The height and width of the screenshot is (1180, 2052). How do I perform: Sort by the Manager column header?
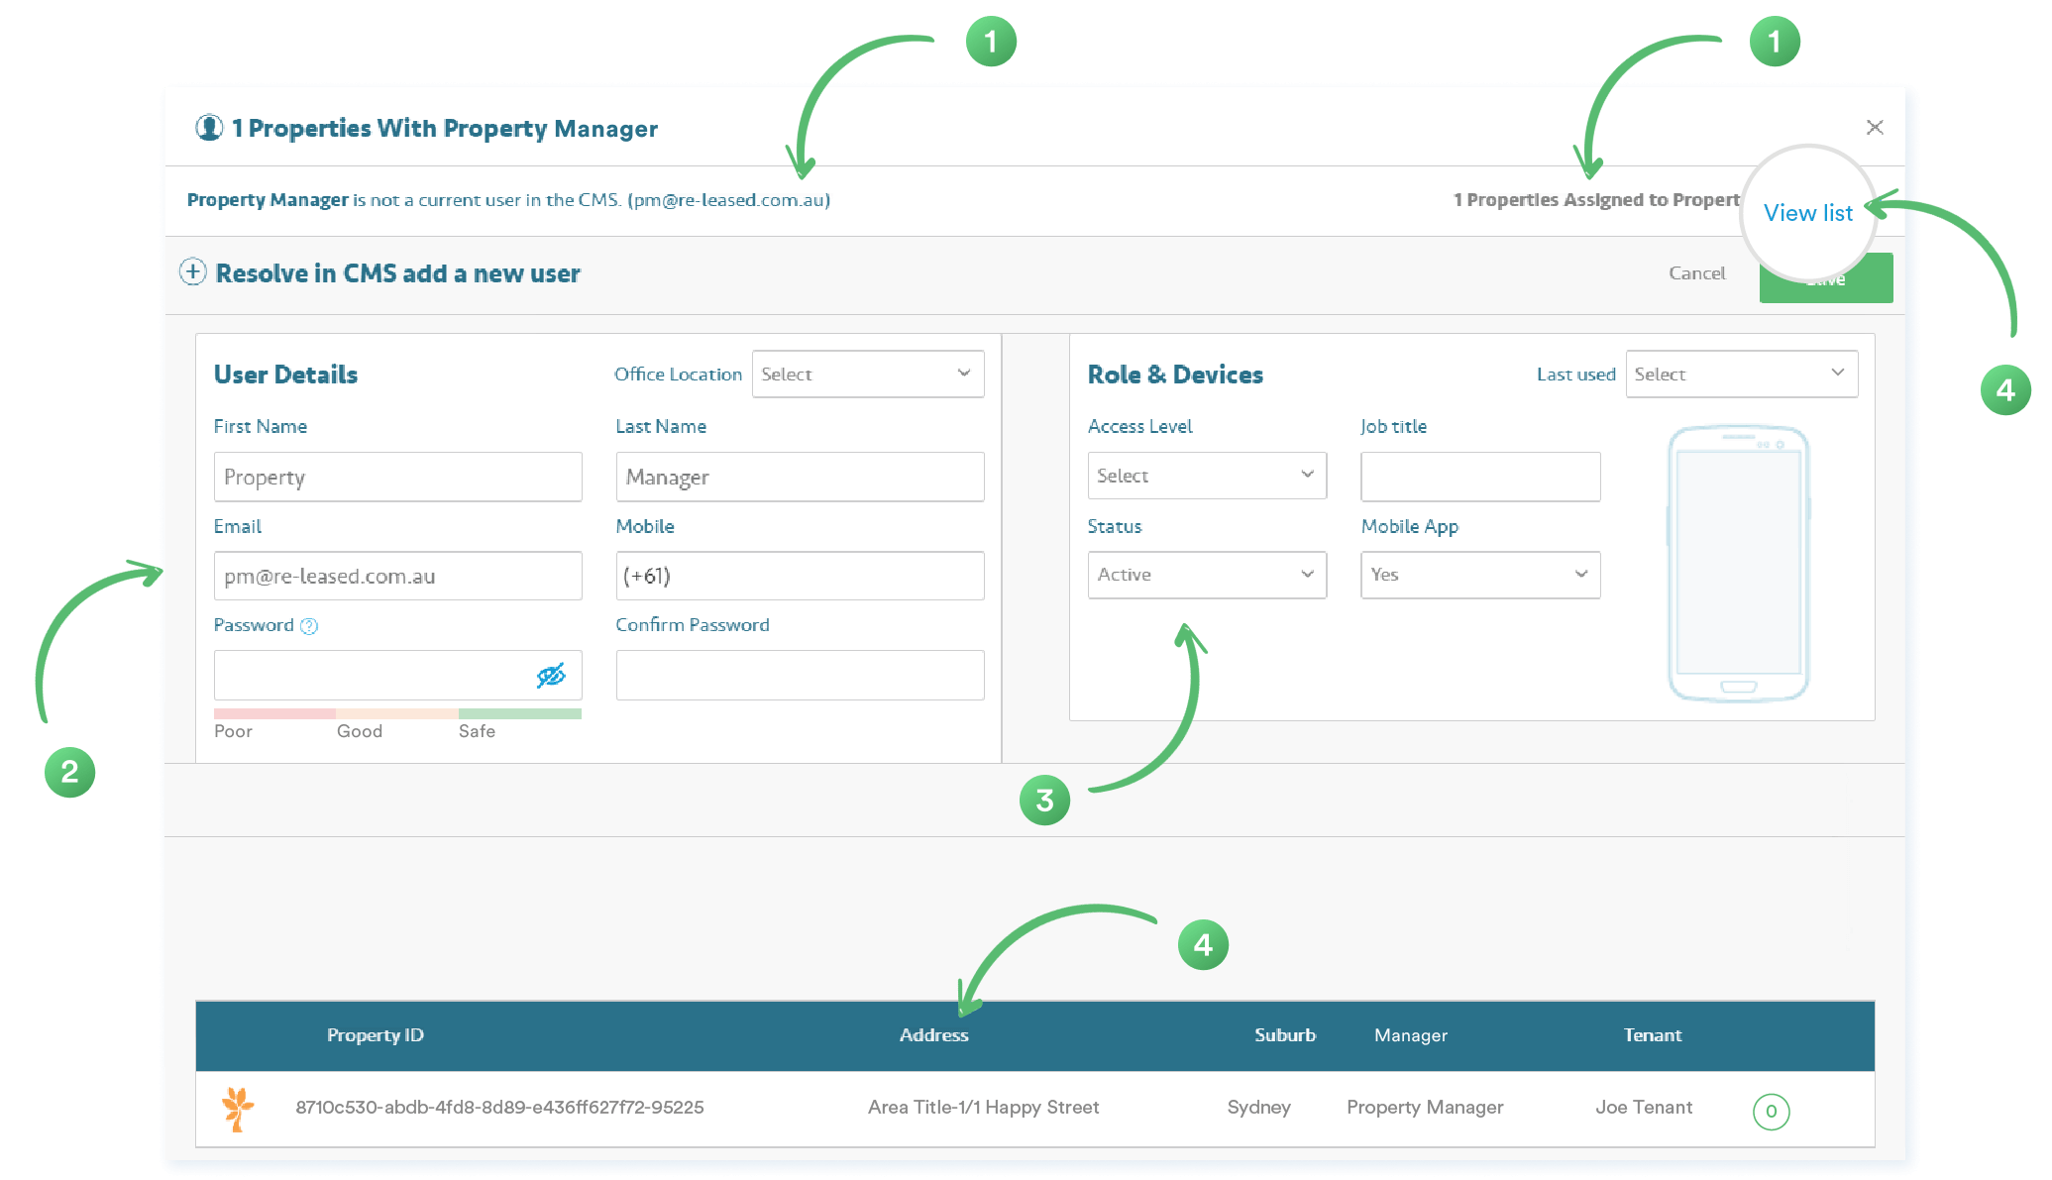tap(1411, 1036)
